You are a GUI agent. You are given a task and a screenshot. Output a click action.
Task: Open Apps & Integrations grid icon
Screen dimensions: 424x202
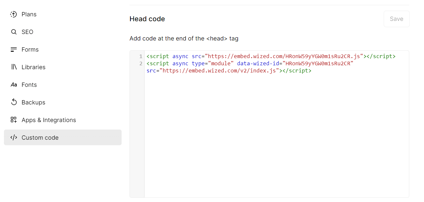pyautogui.click(x=13, y=120)
